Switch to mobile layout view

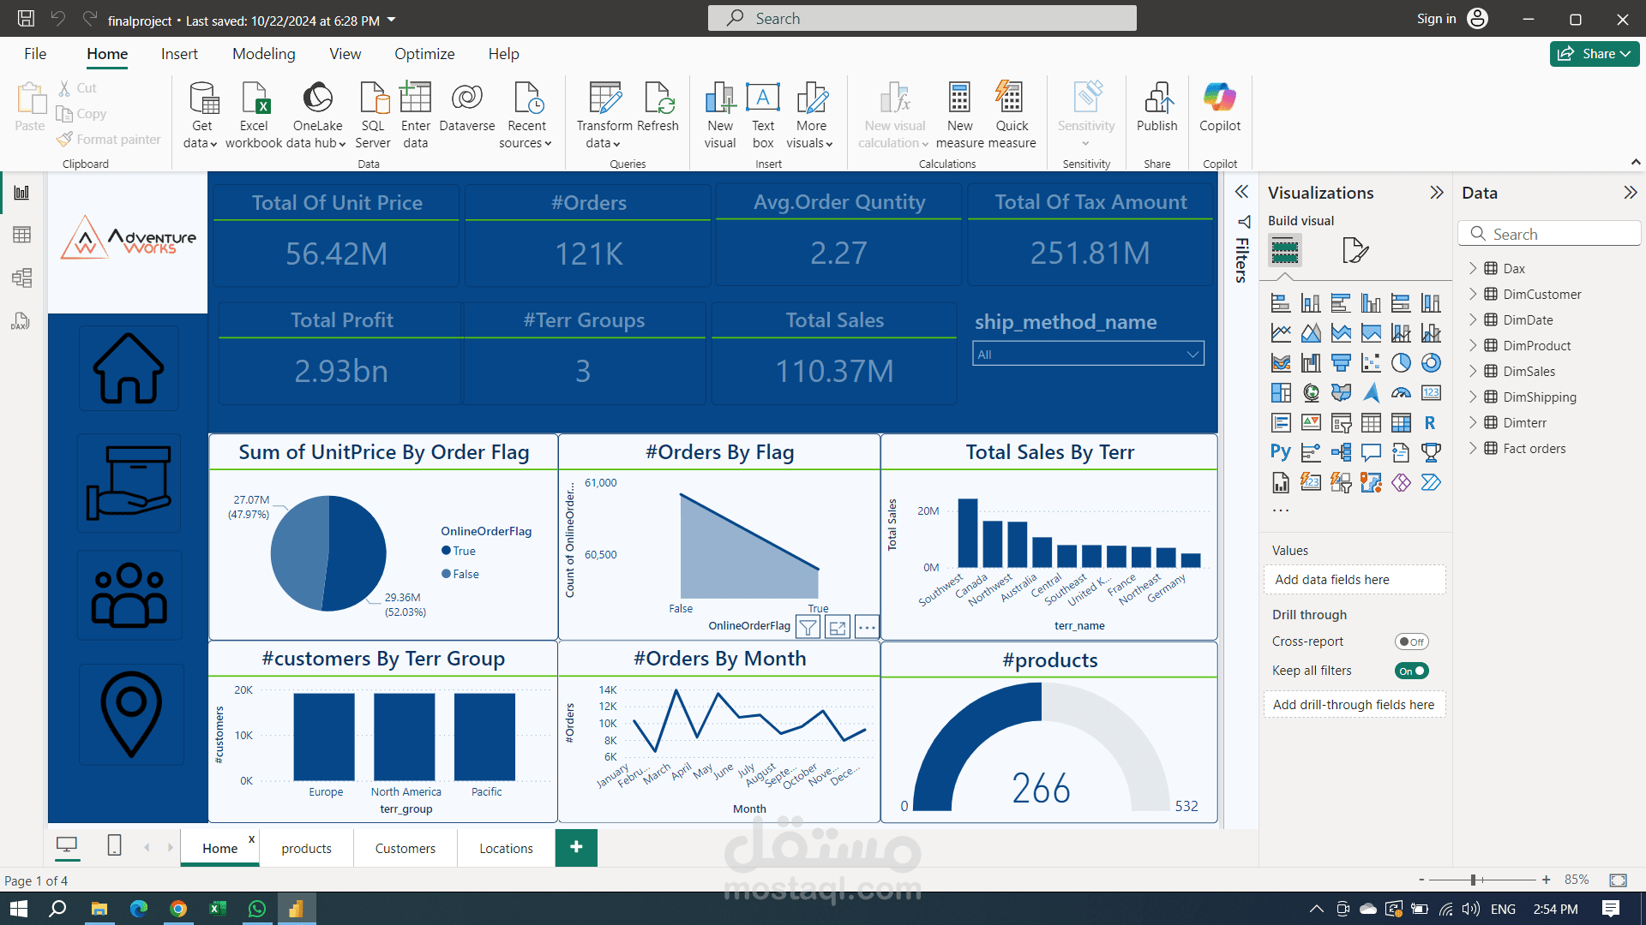point(114,846)
